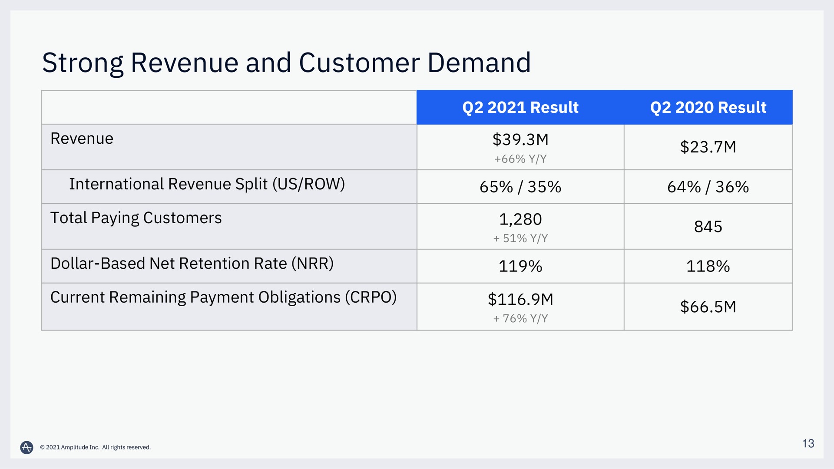834x469 pixels.
Task: Click the '$39.3M' revenue value
Action: click(520, 140)
